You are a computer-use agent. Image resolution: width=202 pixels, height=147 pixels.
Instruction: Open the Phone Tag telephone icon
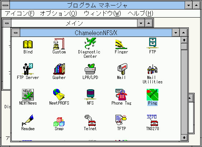coord(121,95)
